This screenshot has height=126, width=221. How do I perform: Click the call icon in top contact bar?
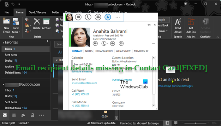click(x=88, y=17)
